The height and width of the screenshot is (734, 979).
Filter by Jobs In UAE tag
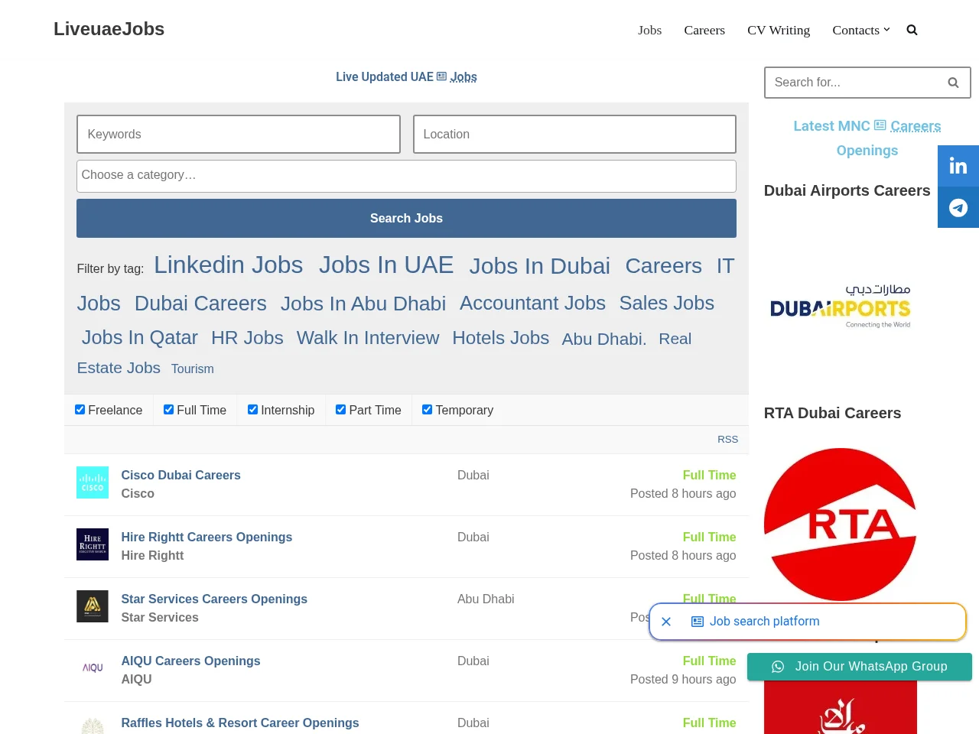tap(386, 265)
